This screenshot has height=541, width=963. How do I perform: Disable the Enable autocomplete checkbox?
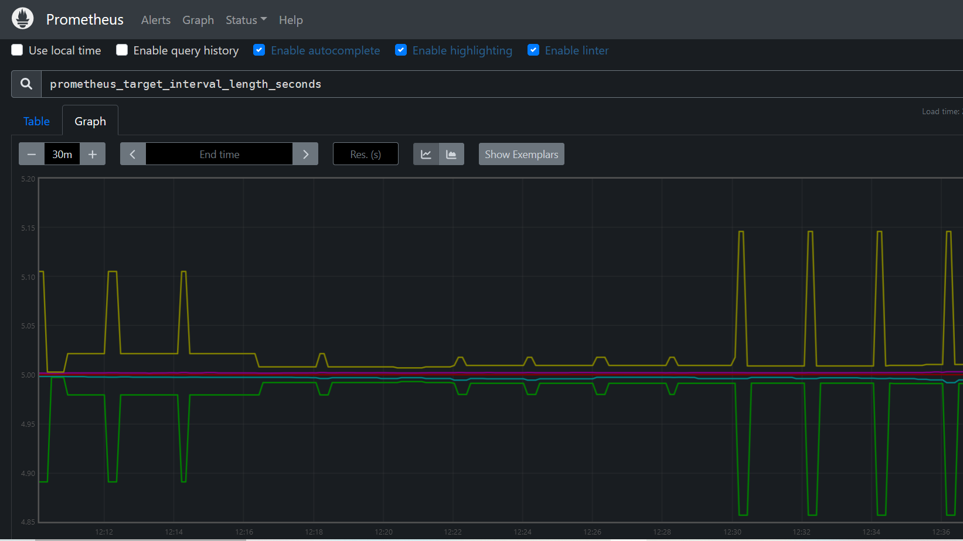(259, 50)
